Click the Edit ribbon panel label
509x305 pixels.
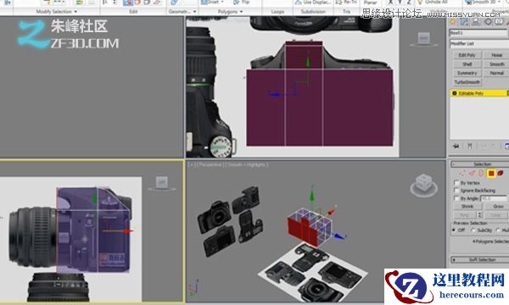point(133,12)
